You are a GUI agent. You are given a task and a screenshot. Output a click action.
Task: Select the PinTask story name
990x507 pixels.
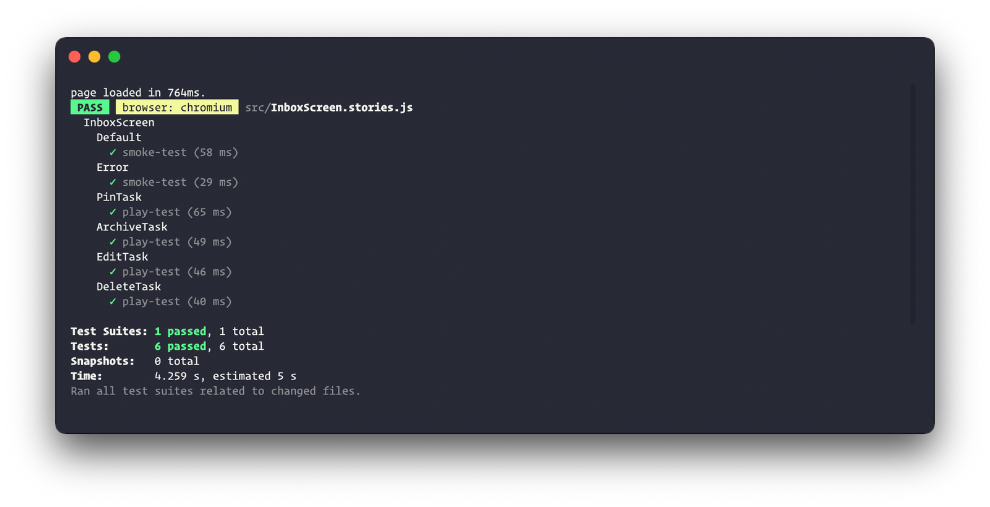click(x=119, y=197)
